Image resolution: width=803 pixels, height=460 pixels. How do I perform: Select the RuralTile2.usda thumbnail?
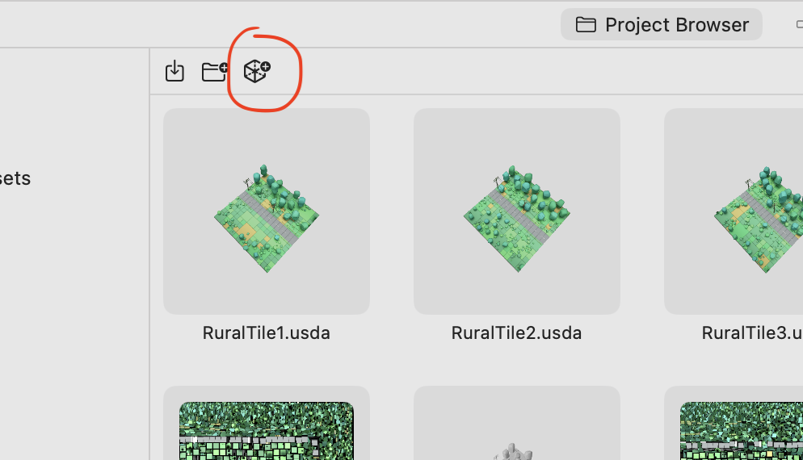coord(517,211)
